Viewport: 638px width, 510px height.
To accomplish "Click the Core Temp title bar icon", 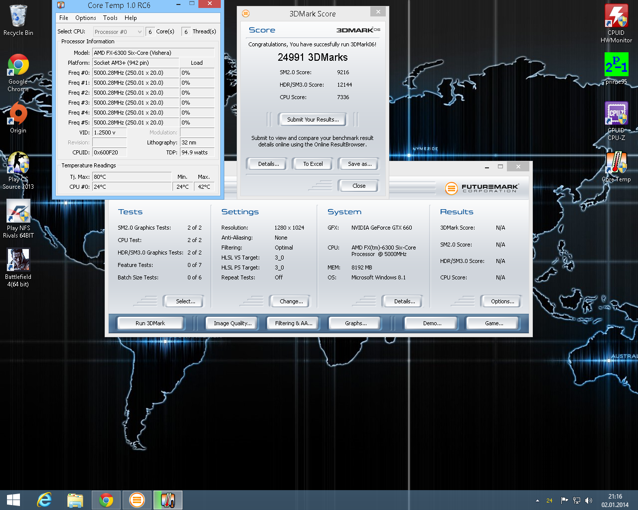I will point(61,5).
